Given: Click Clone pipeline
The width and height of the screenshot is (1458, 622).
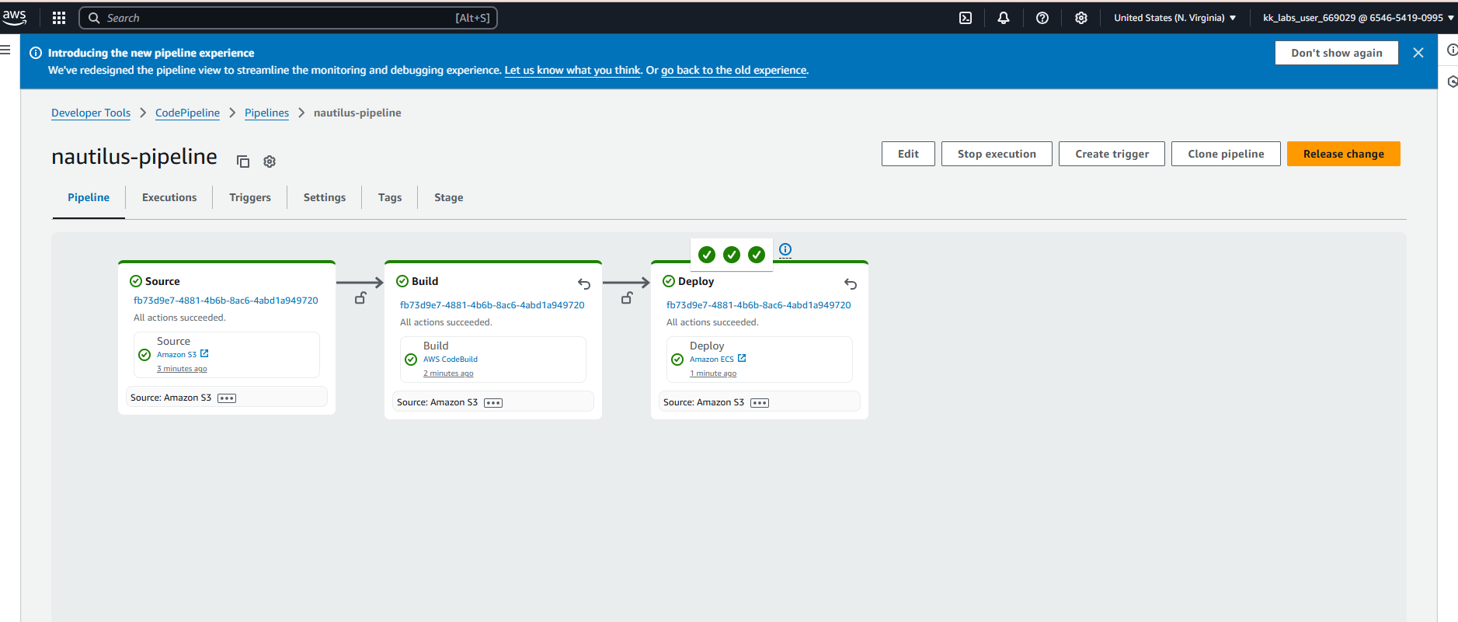Looking at the screenshot, I should pos(1226,154).
